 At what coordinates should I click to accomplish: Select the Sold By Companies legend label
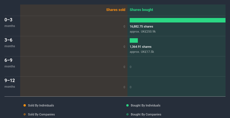(41, 114)
